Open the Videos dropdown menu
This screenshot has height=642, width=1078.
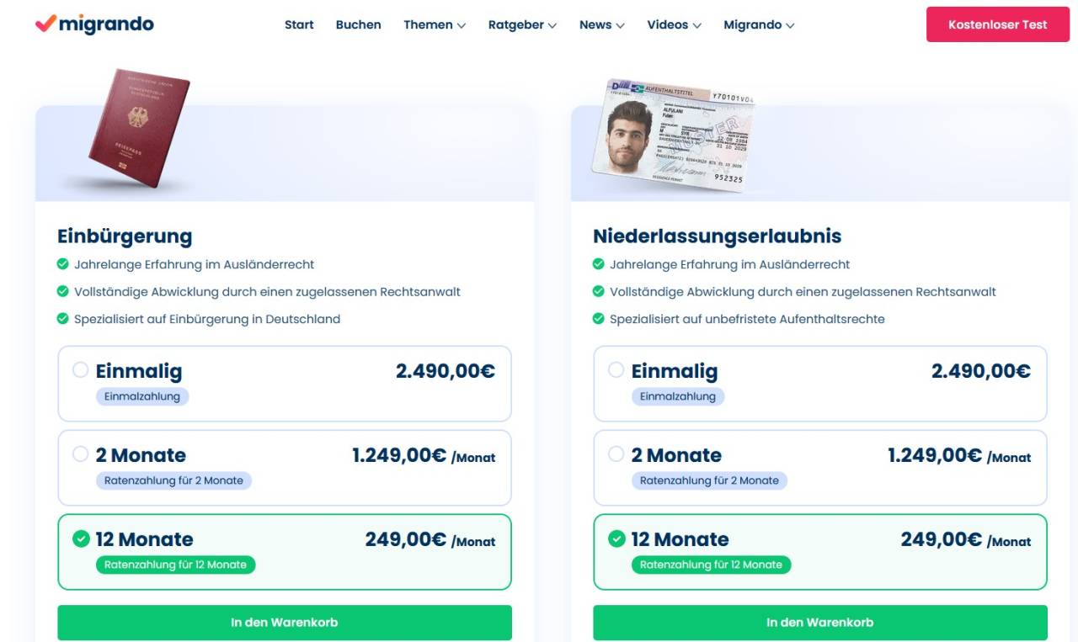pyautogui.click(x=674, y=25)
